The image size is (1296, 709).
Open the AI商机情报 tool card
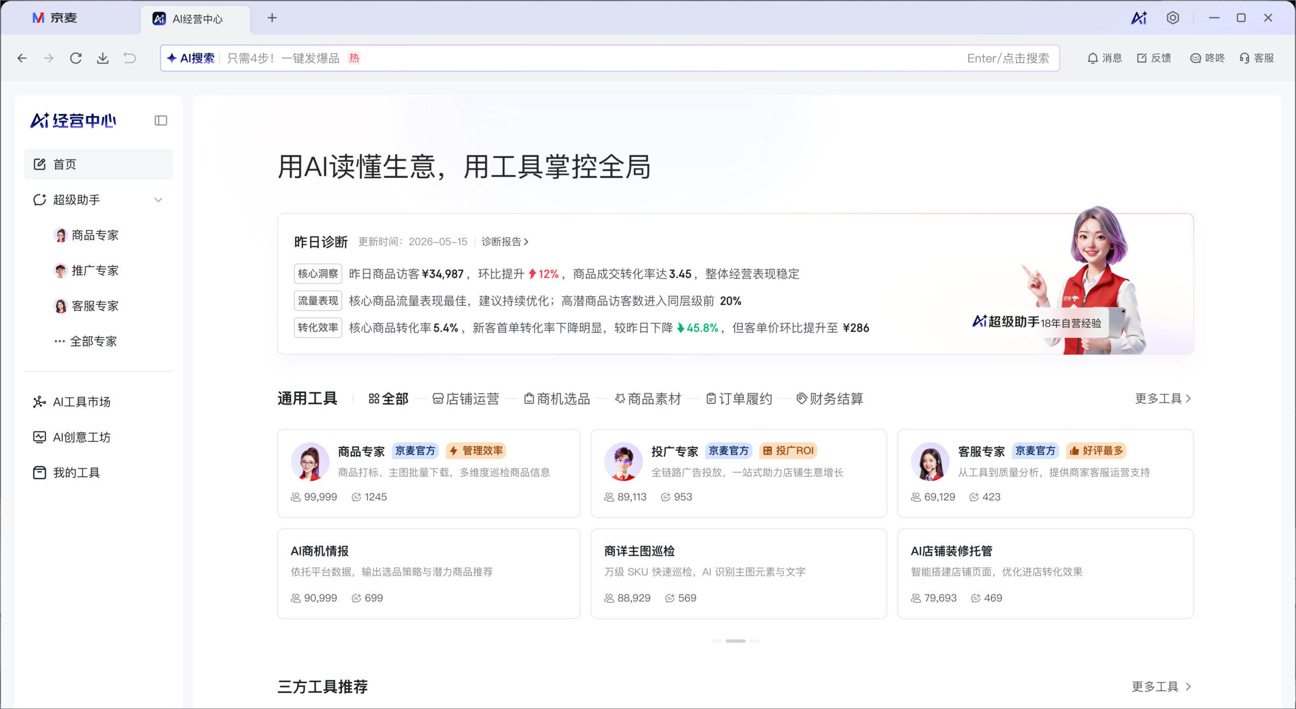428,573
